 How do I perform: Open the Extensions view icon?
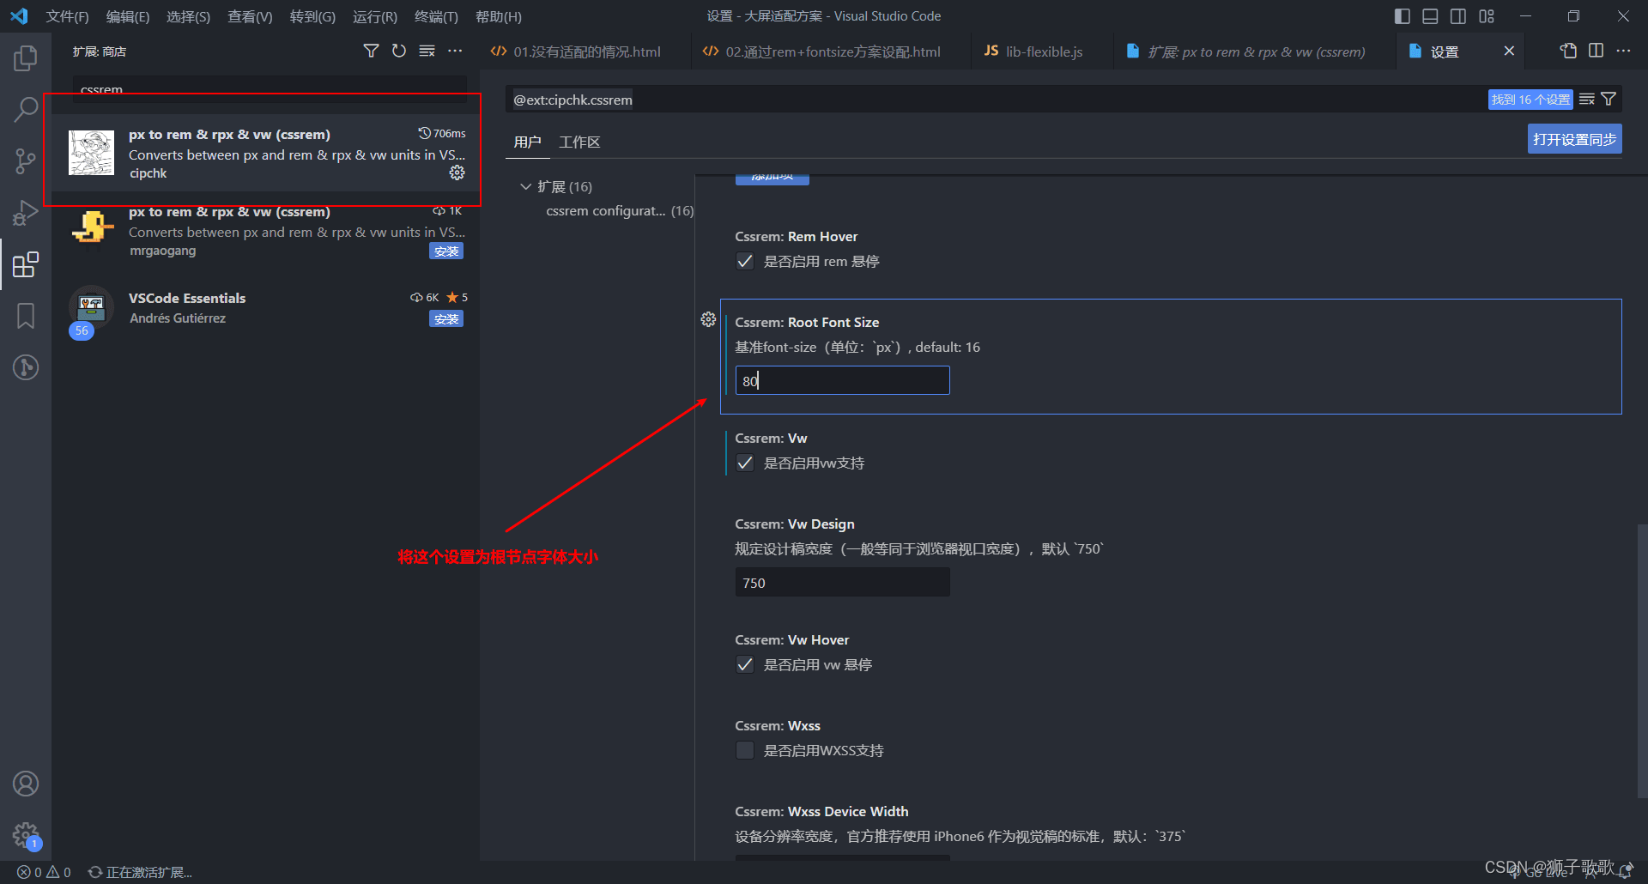(x=26, y=264)
